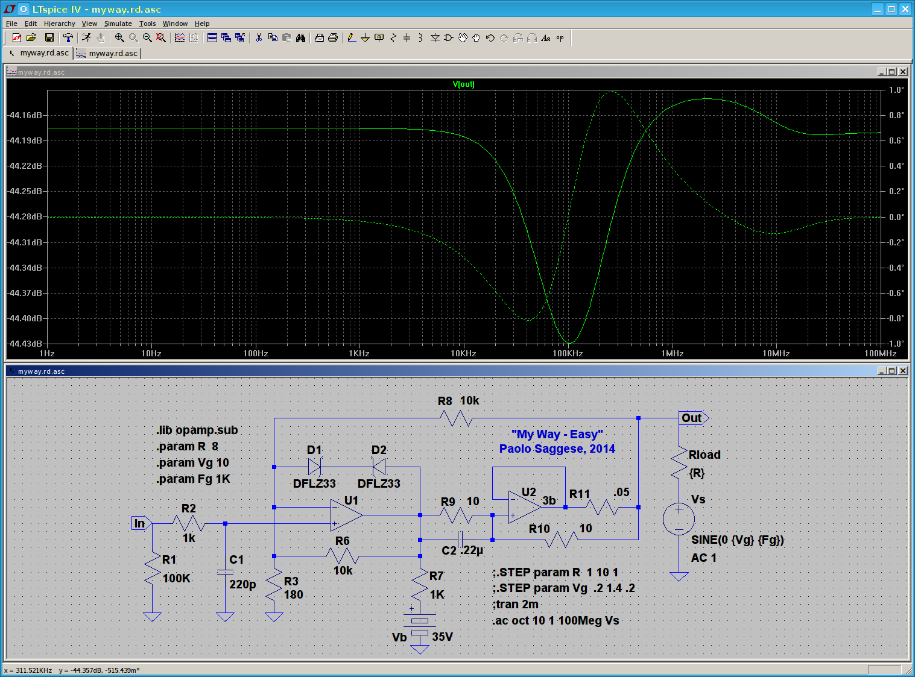Halt simulation with hand icon
Image resolution: width=915 pixels, height=677 pixels.
[101, 38]
